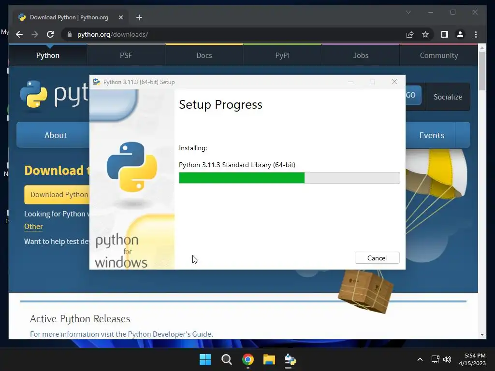
Task: Open the Python top navigation tab
Action: [x=48, y=55]
